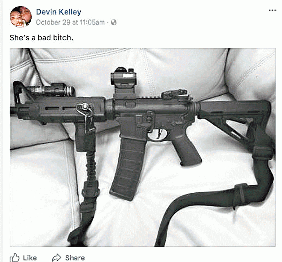Viewport: 282px width, 262px height.
Task: Open the poster's profile picture
Action: pos(21,17)
